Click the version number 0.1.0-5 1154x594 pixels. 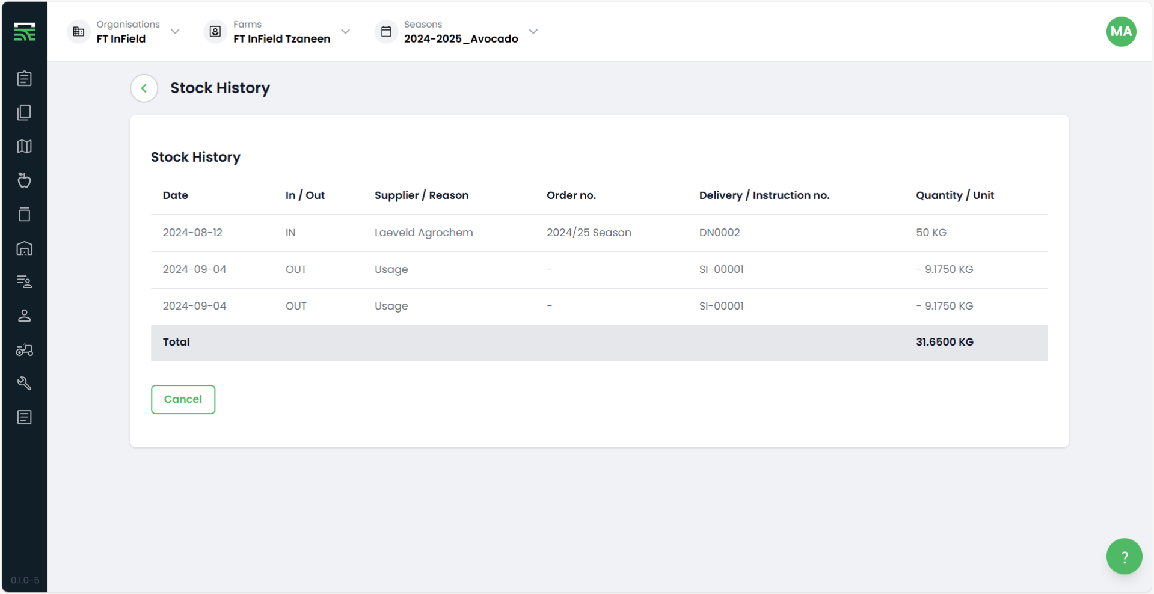click(x=25, y=580)
